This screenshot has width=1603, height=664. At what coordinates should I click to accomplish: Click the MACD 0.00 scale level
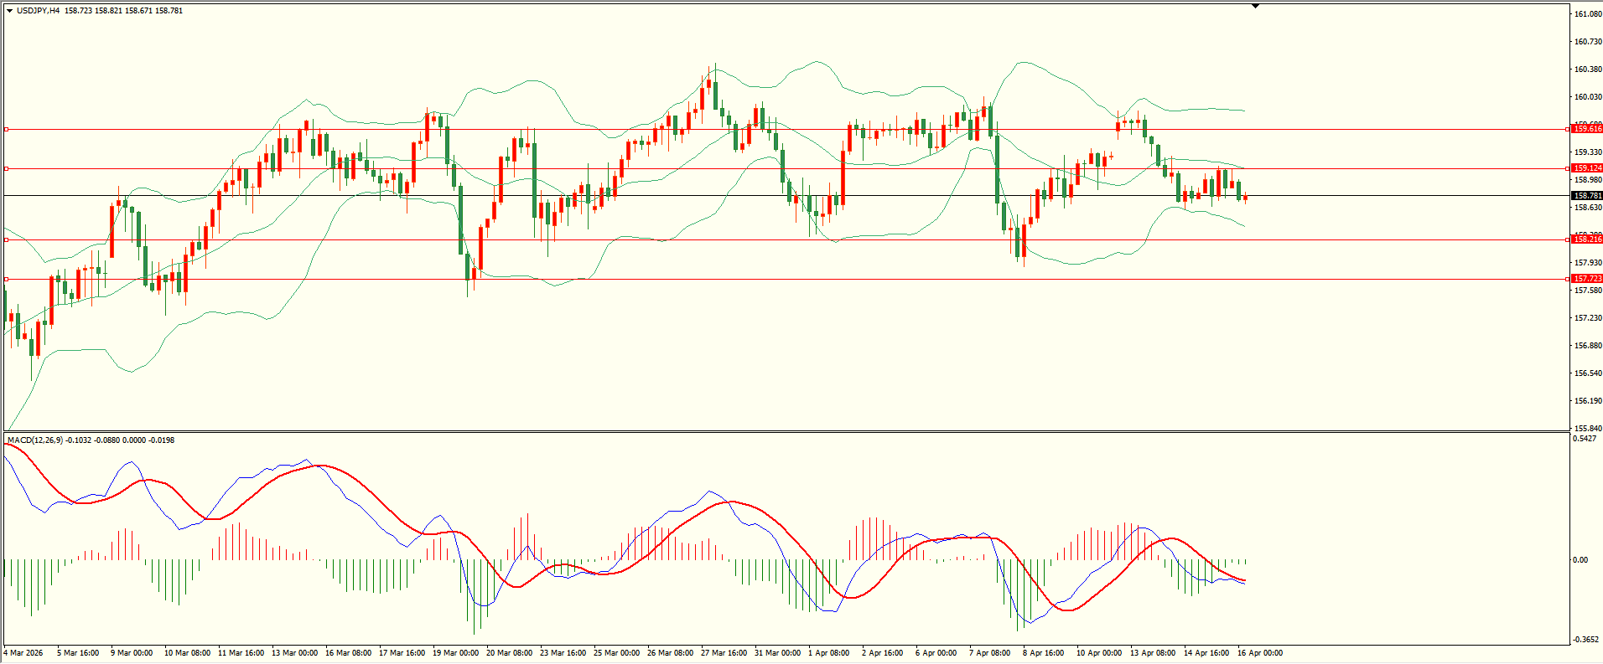point(1580,560)
